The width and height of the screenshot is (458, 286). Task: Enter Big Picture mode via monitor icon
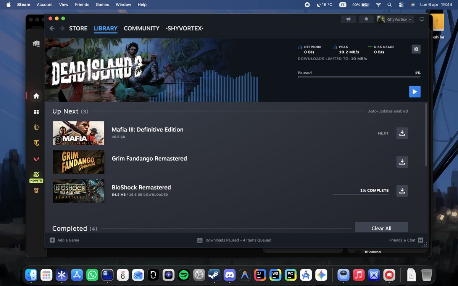point(422,19)
